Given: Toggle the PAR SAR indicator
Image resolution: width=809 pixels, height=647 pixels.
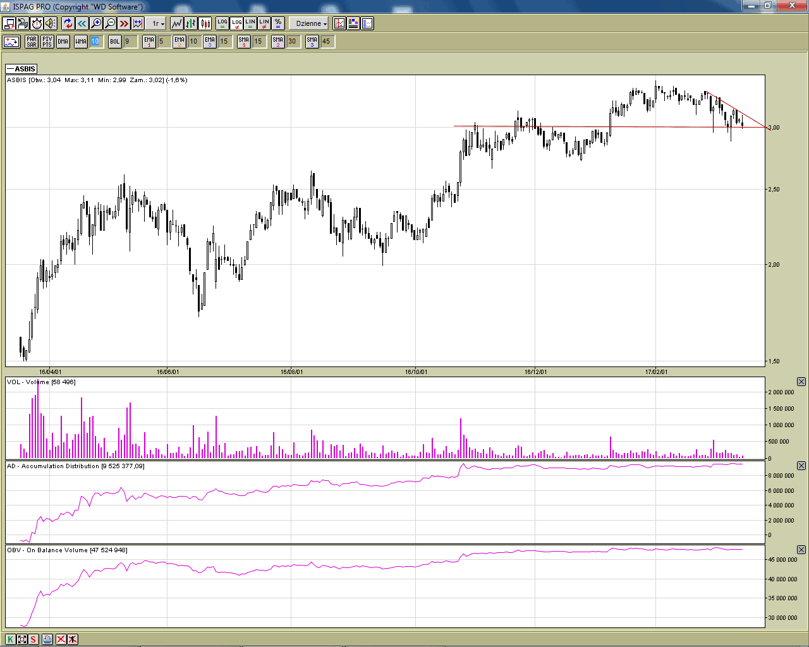Looking at the screenshot, I should pyautogui.click(x=32, y=42).
